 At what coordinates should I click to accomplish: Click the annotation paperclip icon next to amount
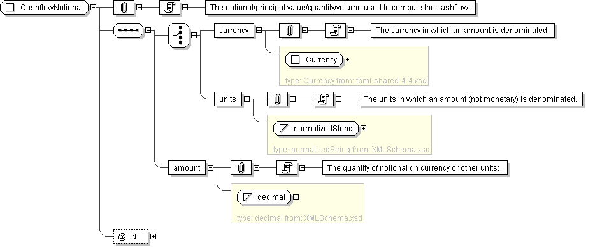click(x=241, y=168)
